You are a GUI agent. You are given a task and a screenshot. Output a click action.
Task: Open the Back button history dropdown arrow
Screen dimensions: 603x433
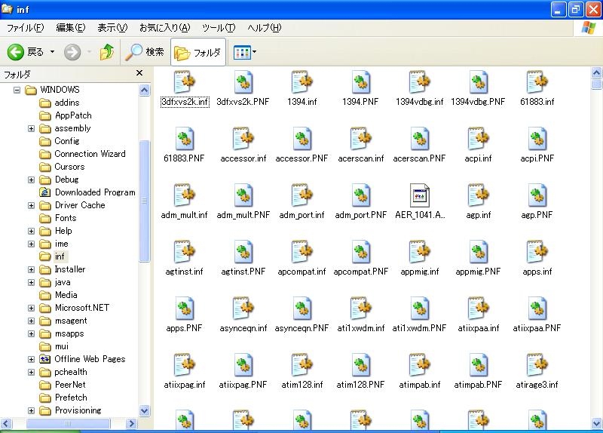(52, 52)
